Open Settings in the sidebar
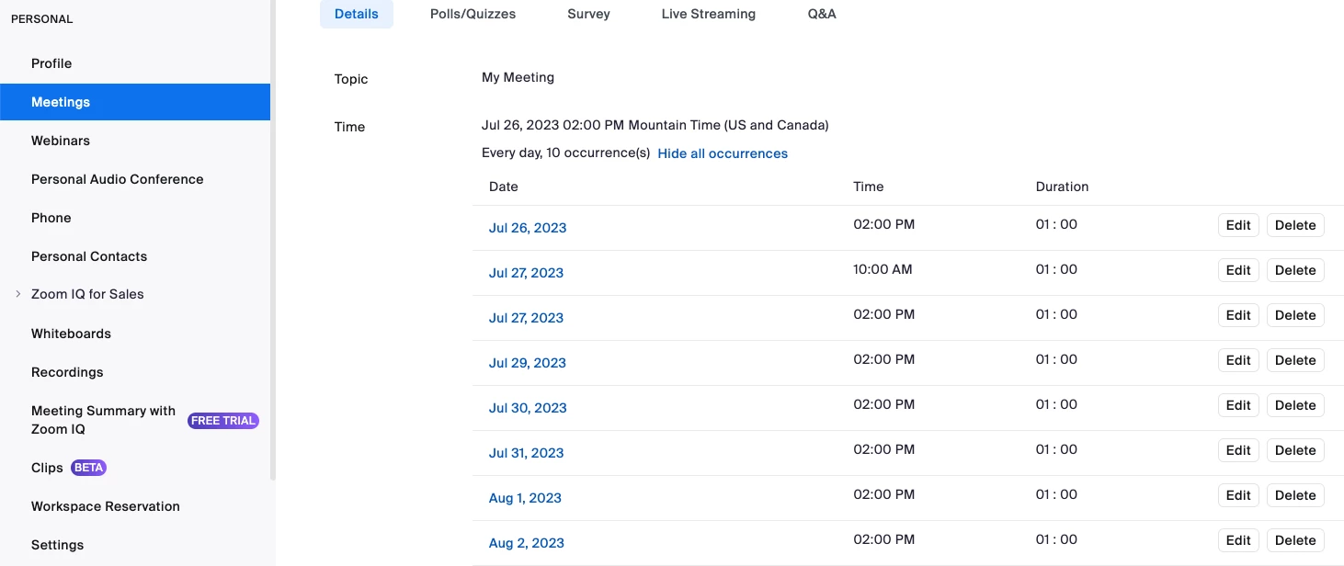The height and width of the screenshot is (566, 1344). pos(57,545)
